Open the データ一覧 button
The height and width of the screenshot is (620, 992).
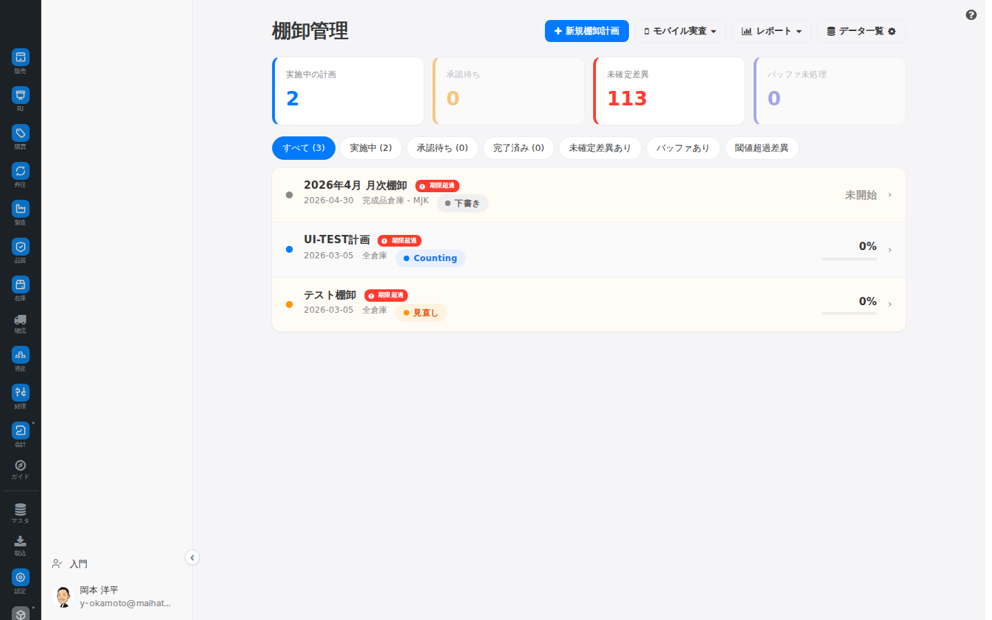pos(861,31)
